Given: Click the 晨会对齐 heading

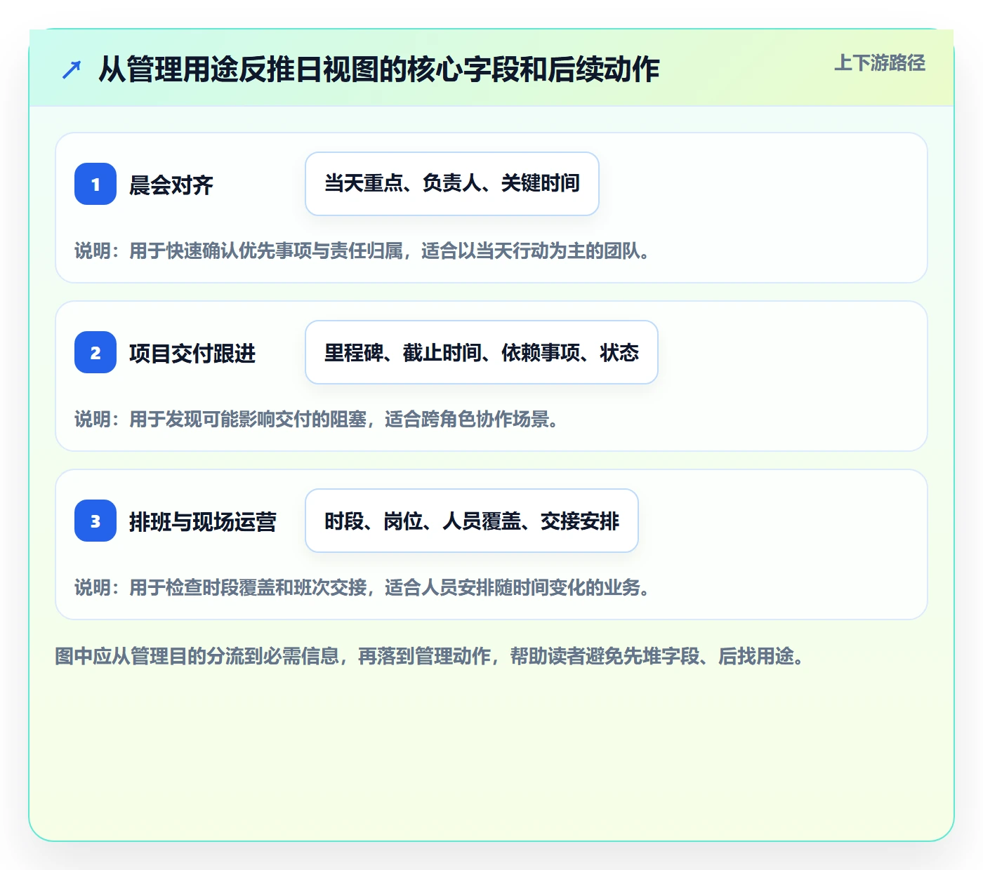Looking at the screenshot, I should click(171, 185).
